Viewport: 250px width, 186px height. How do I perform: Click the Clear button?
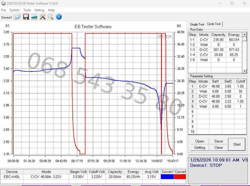[219, 148]
